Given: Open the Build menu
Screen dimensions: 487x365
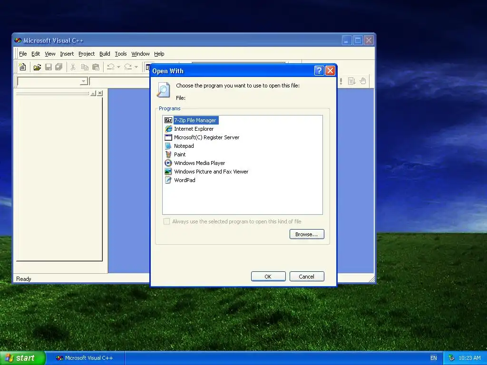Looking at the screenshot, I should pos(105,54).
